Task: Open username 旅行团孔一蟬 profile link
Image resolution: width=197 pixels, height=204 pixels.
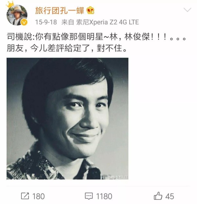Action: point(59,11)
